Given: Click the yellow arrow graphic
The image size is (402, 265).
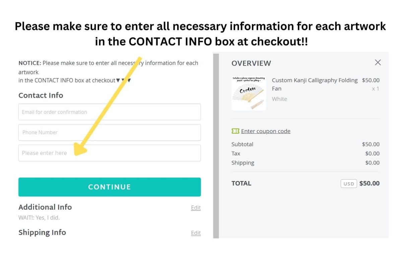Looking at the screenshot, I should click(x=108, y=106).
